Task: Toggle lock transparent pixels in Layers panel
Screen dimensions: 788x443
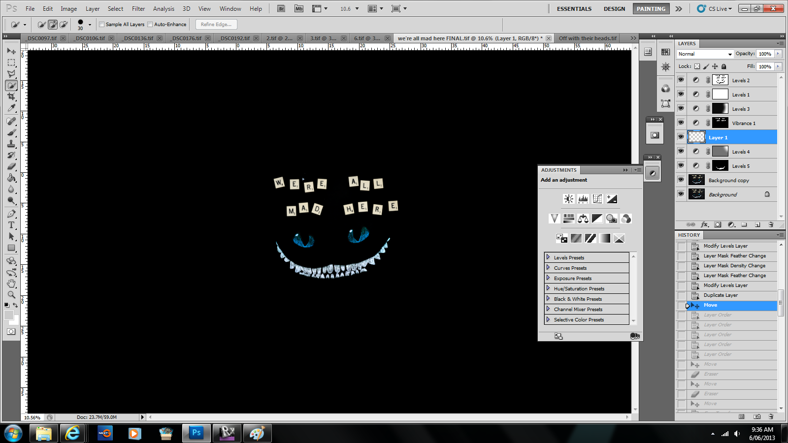Action: [697, 66]
